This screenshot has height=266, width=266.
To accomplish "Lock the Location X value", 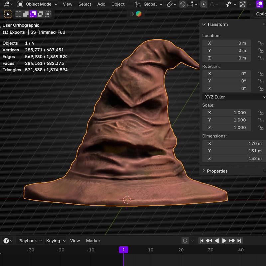I will click(x=261, y=43).
